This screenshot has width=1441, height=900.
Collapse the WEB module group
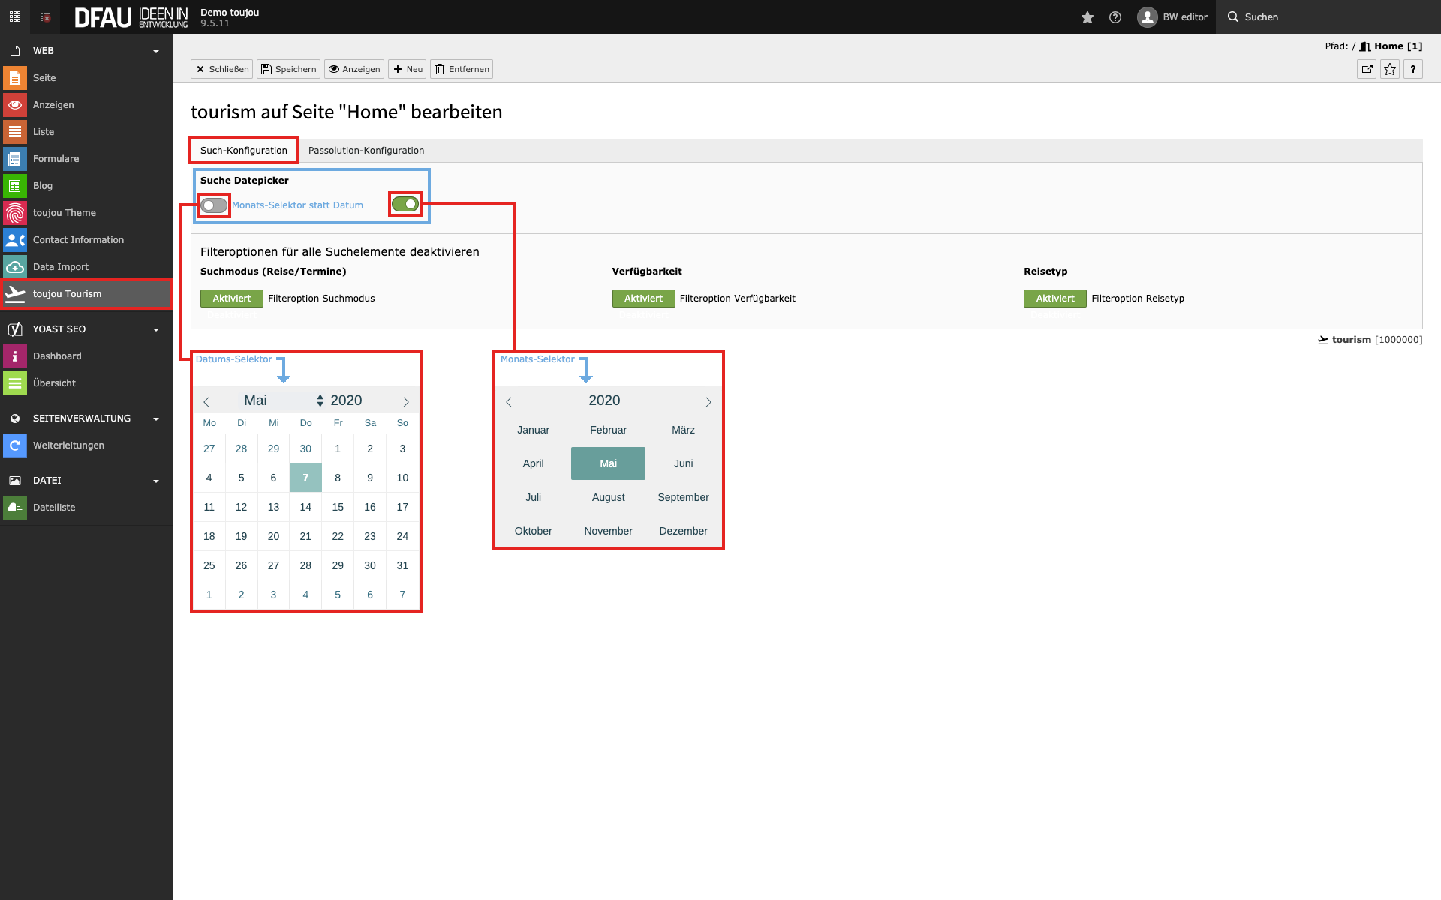pyautogui.click(x=156, y=51)
